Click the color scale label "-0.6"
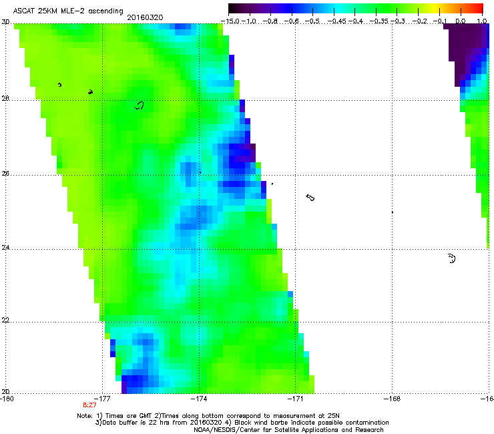This screenshot has height=434, width=494. point(292,21)
